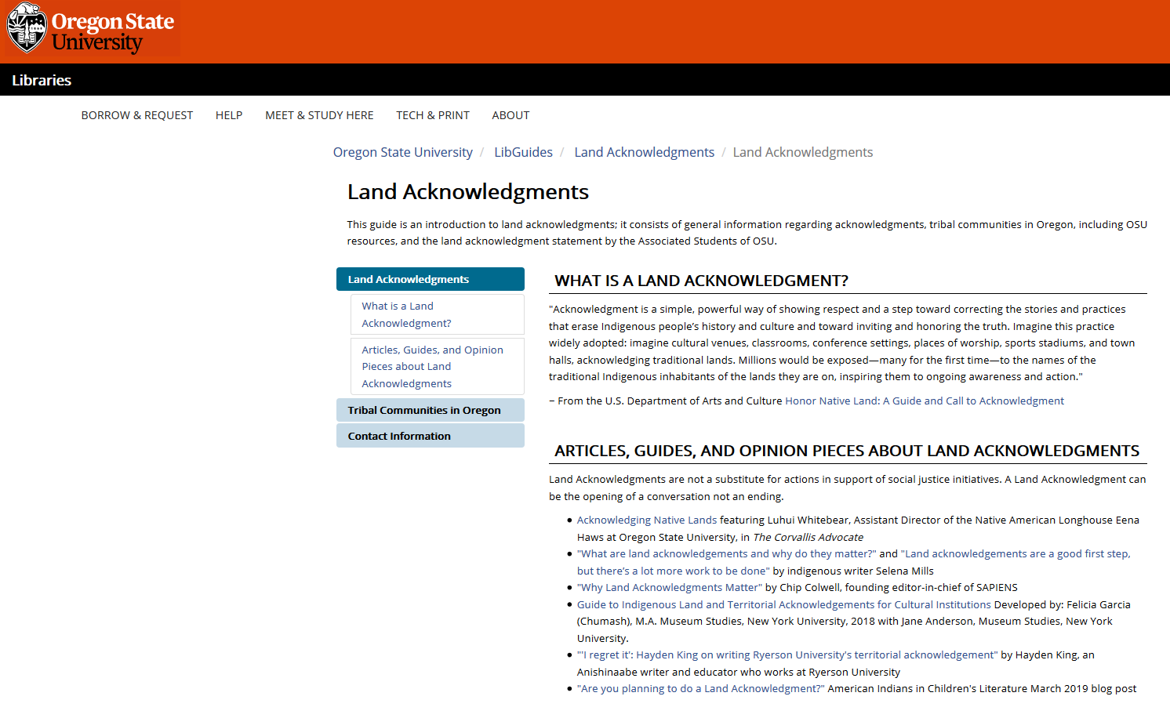Open 'Articles, Guides, and Opinion Pieces' section

pos(432,366)
